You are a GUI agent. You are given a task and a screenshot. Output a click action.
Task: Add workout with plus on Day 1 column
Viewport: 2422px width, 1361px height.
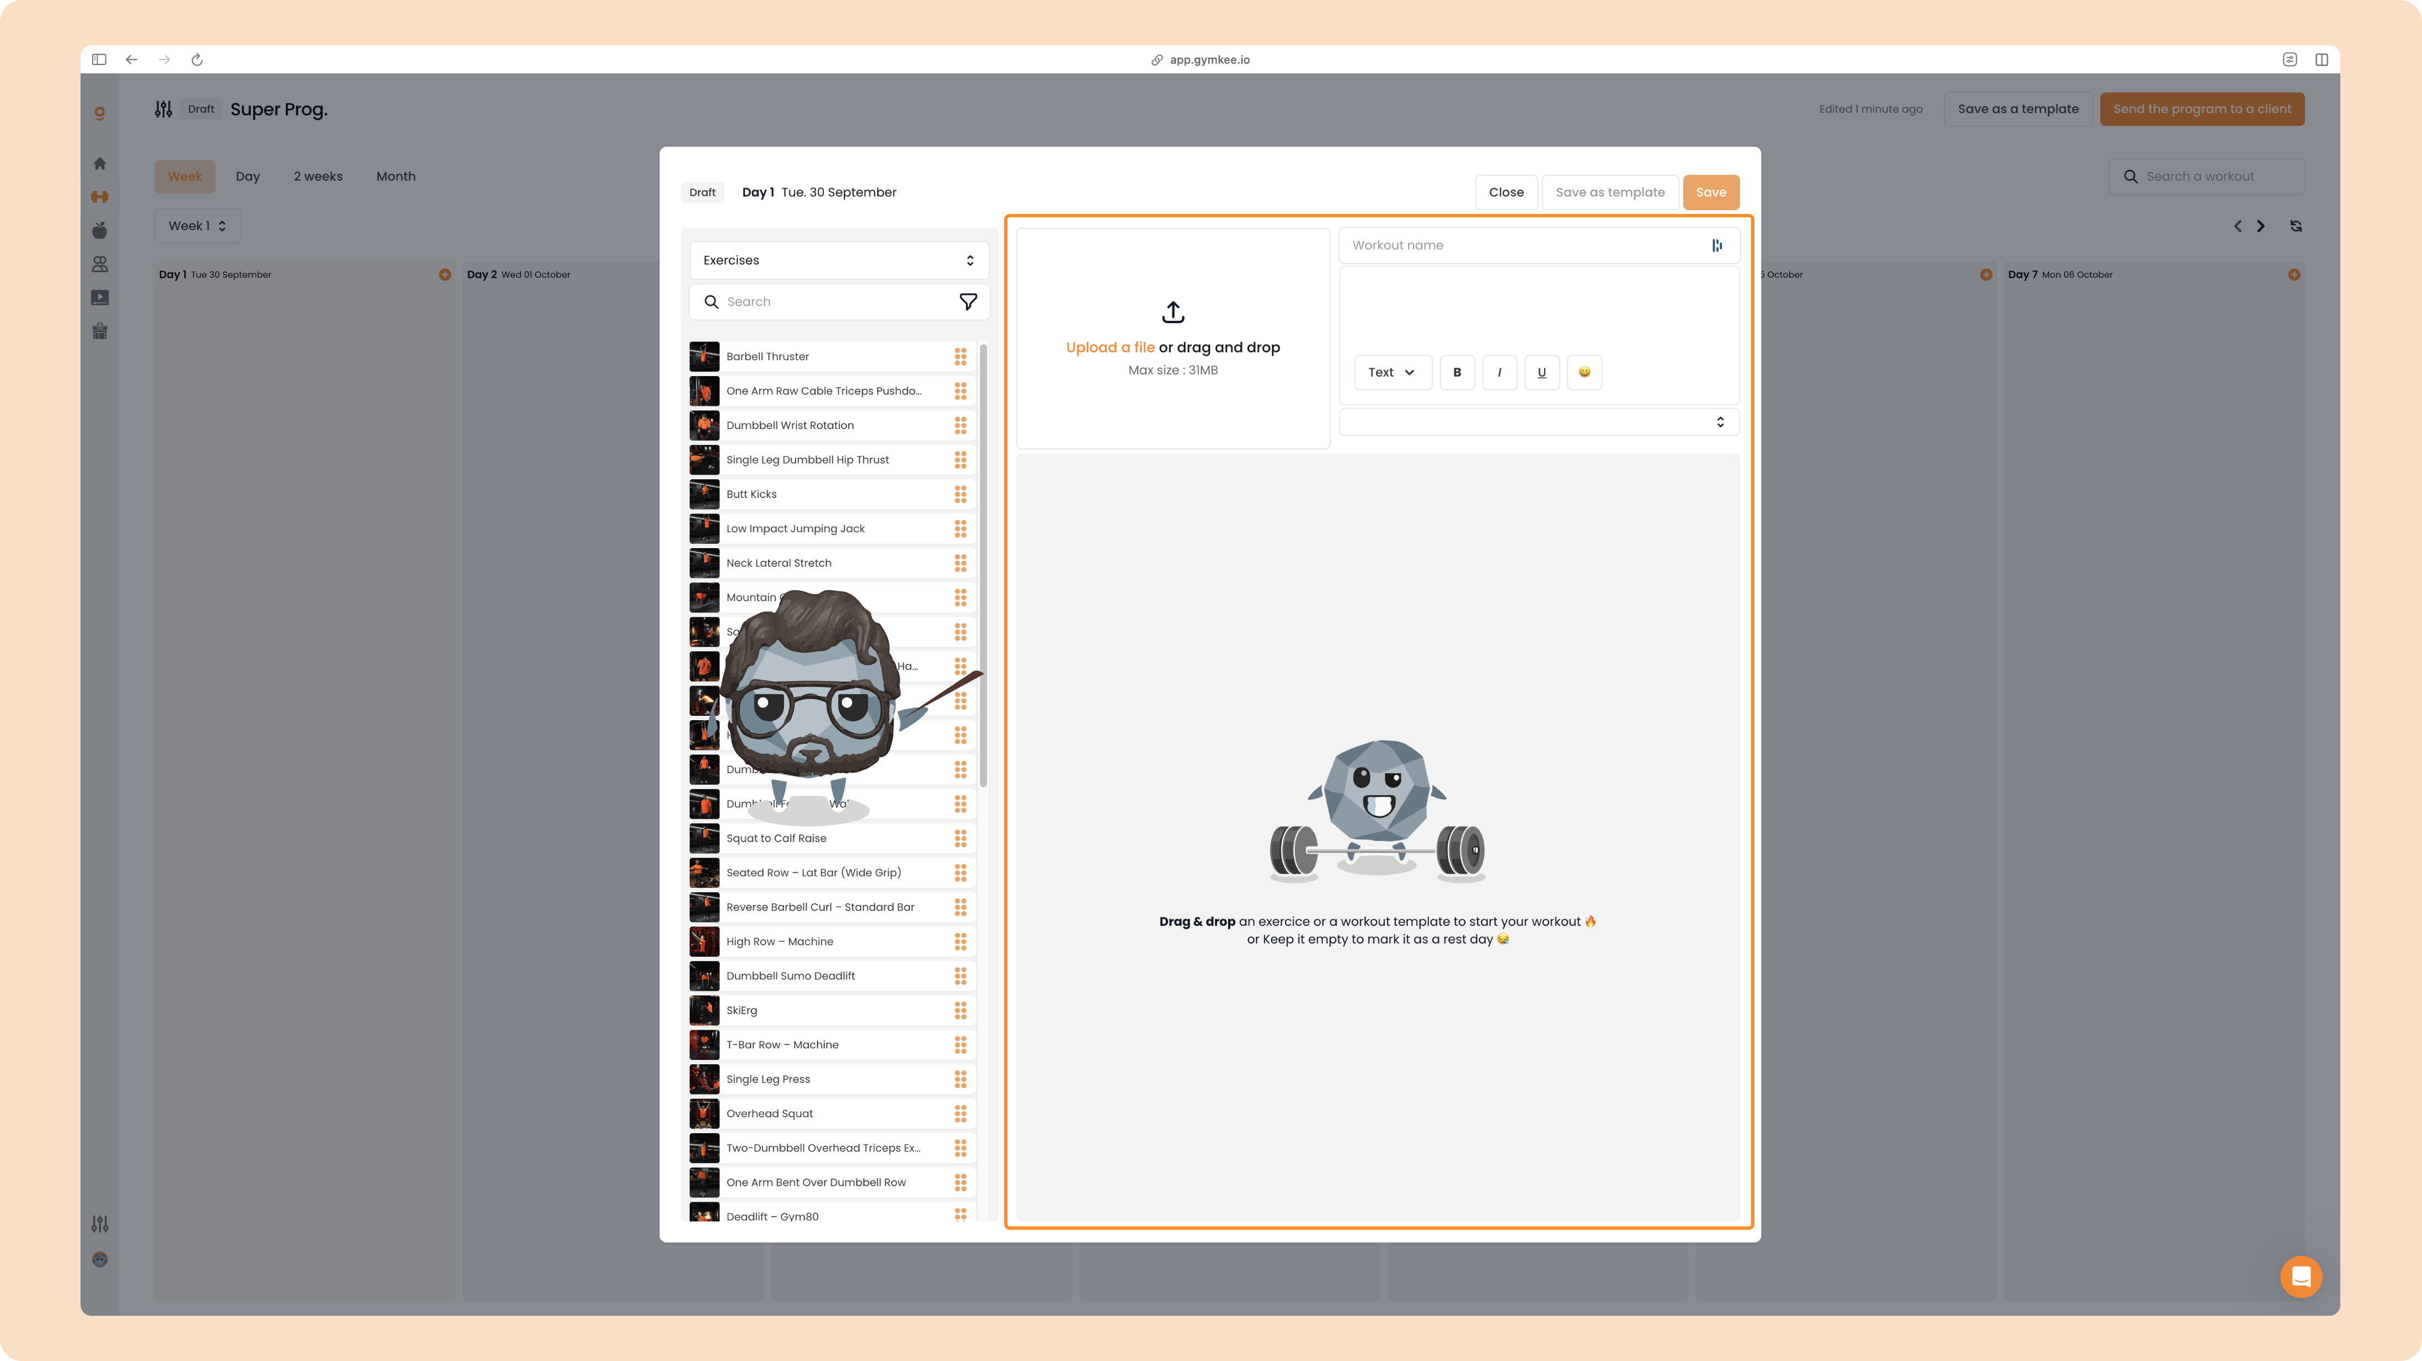tap(445, 275)
